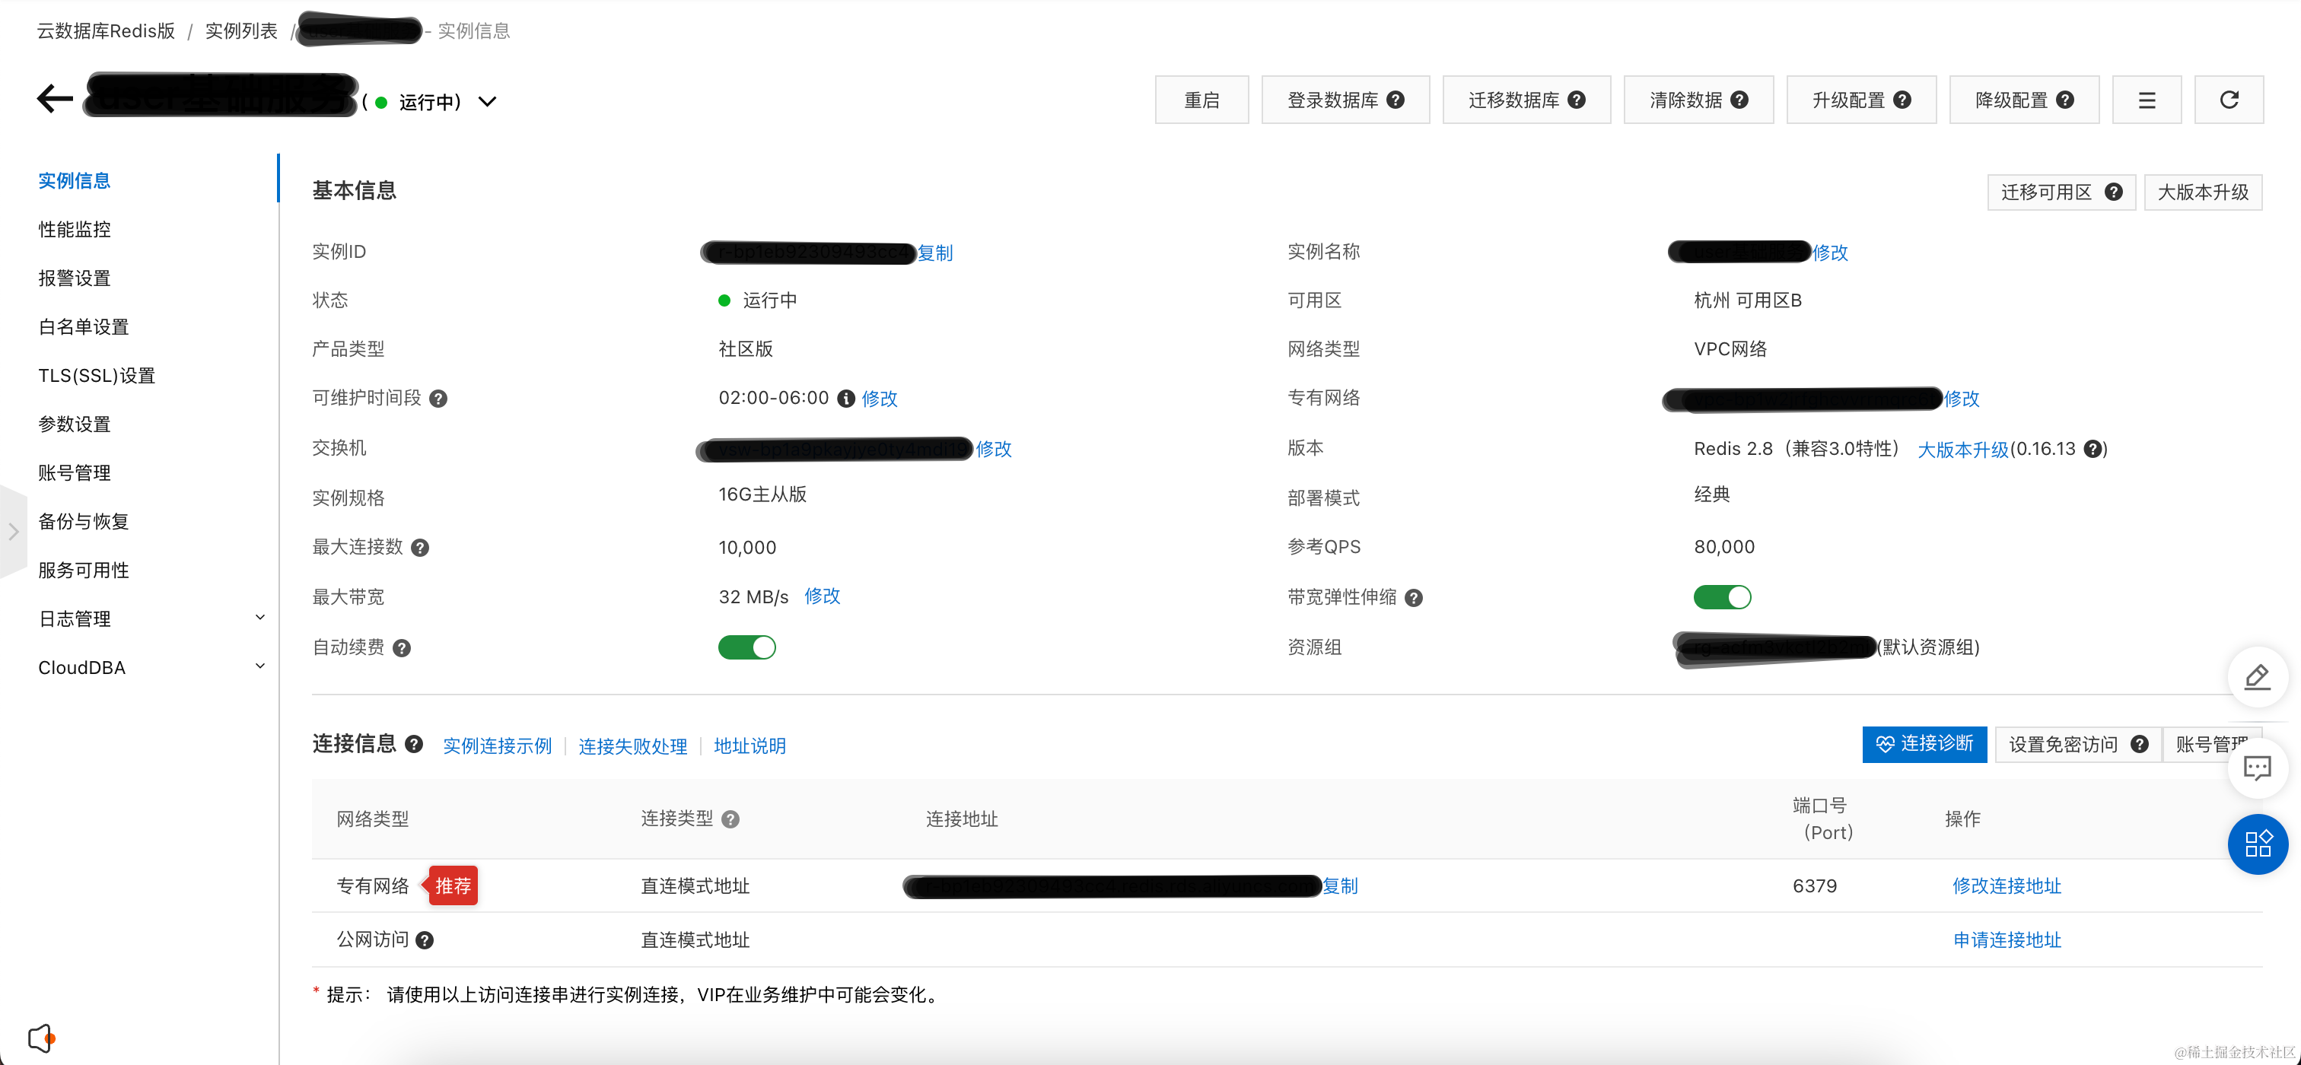Click 实例列表 in the breadcrumb
Screen dimensions: 2301x1065
(241, 31)
